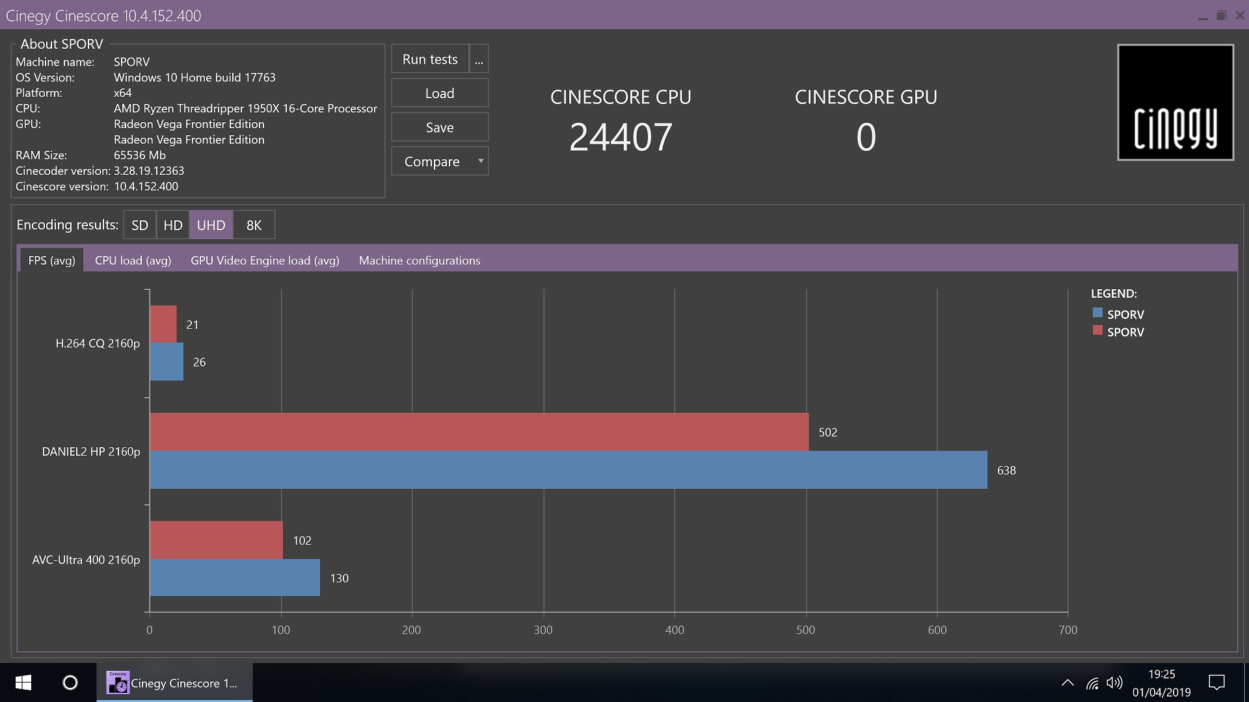This screenshot has width=1249, height=702.
Task: Expand the Compare dropdown arrow
Action: tap(481, 161)
